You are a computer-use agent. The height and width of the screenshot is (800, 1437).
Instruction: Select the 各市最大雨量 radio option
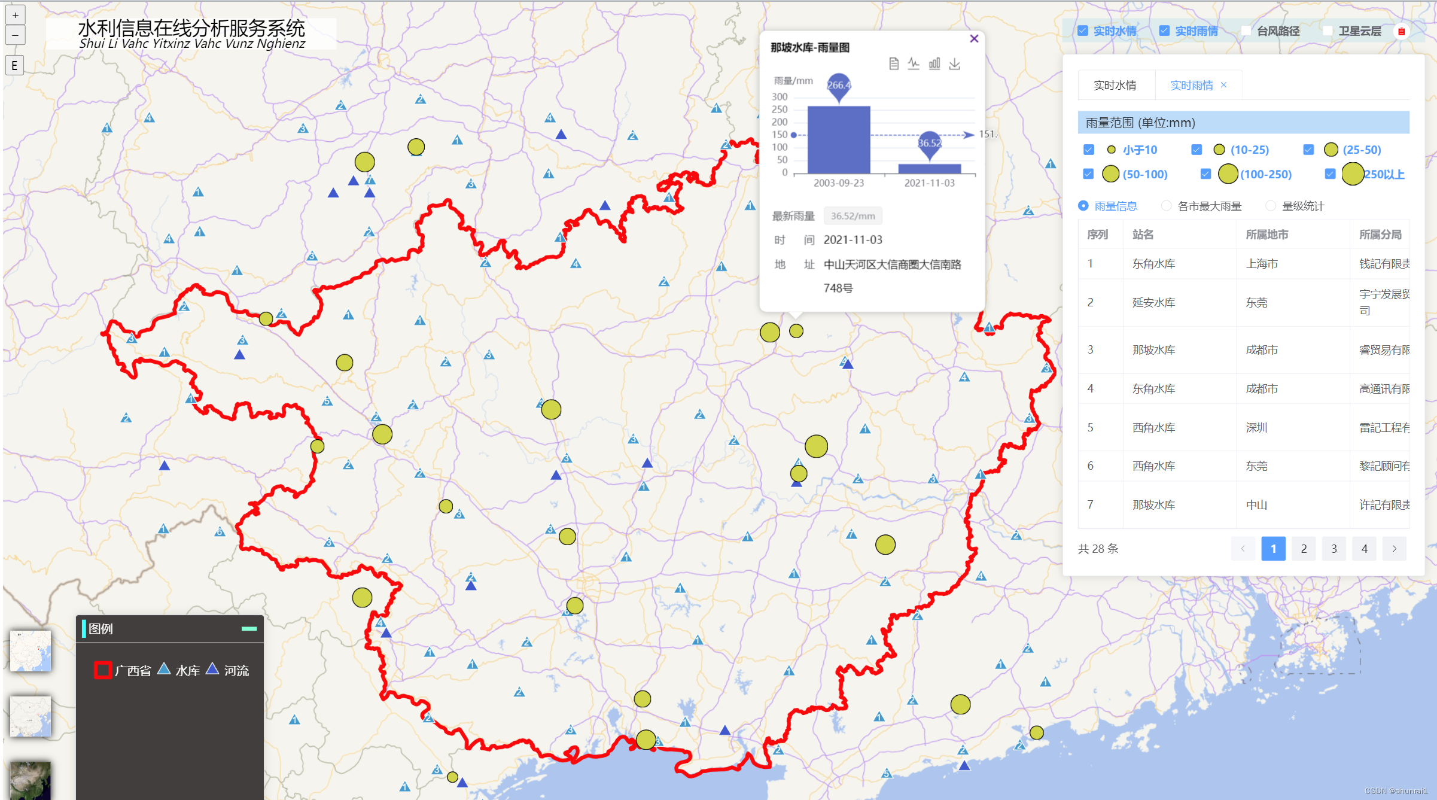(1166, 206)
